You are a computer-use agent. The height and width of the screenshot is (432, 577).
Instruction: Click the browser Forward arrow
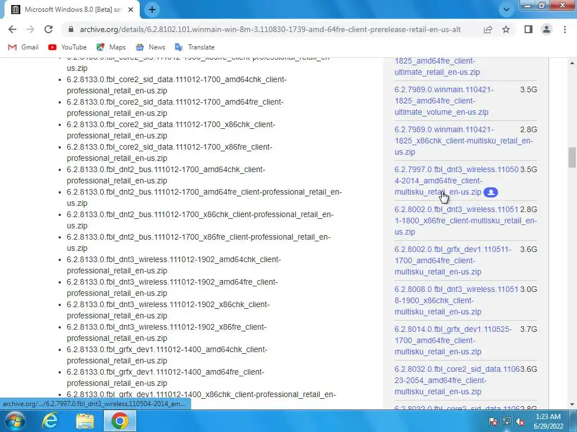30,29
